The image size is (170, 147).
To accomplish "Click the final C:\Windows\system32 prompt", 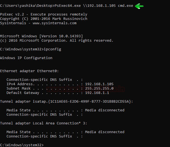I will (x=22, y=145).
